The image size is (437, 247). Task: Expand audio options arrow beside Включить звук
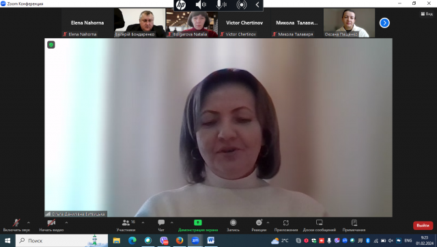[x=29, y=222]
